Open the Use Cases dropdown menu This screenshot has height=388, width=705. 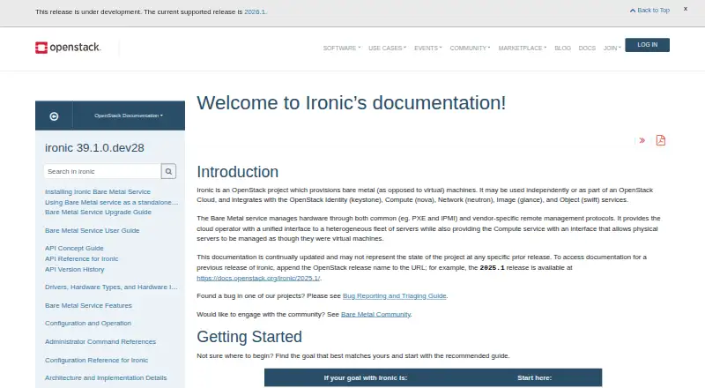click(387, 48)
